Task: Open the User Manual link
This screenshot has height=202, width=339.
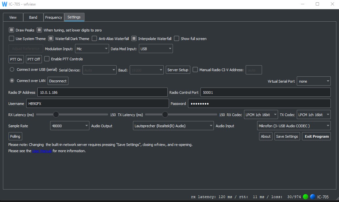Action: tap(42, 151)
